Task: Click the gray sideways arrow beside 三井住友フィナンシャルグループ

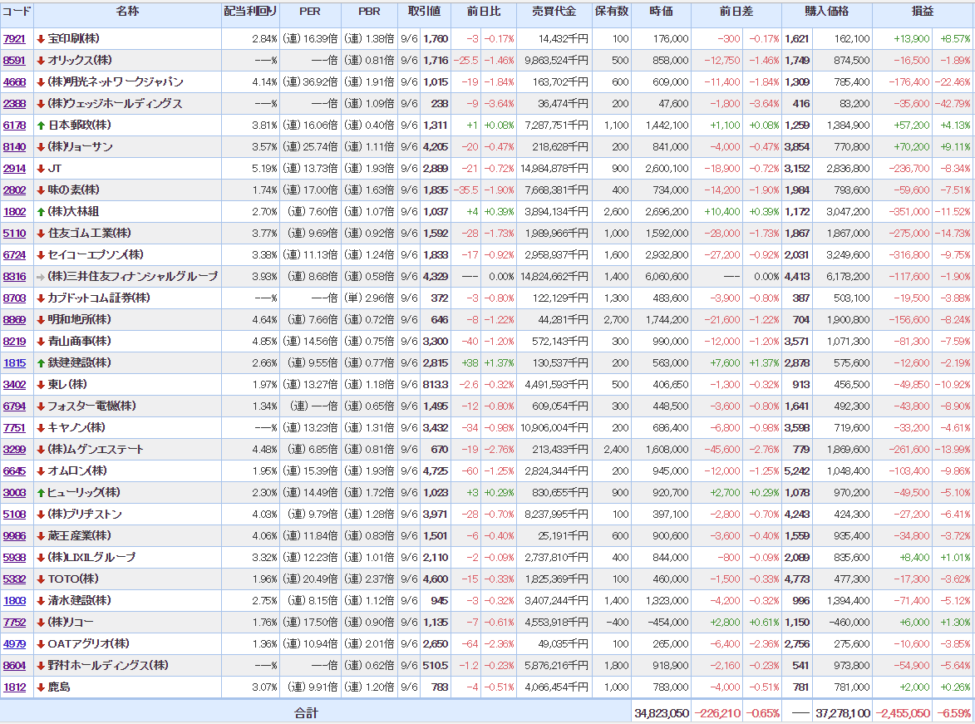Action: pyautogui.click(x=41, y=277)
